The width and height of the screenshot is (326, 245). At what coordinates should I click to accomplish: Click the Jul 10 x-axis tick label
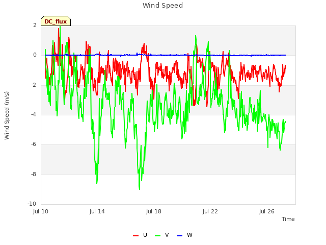click(x=41, y=211)
